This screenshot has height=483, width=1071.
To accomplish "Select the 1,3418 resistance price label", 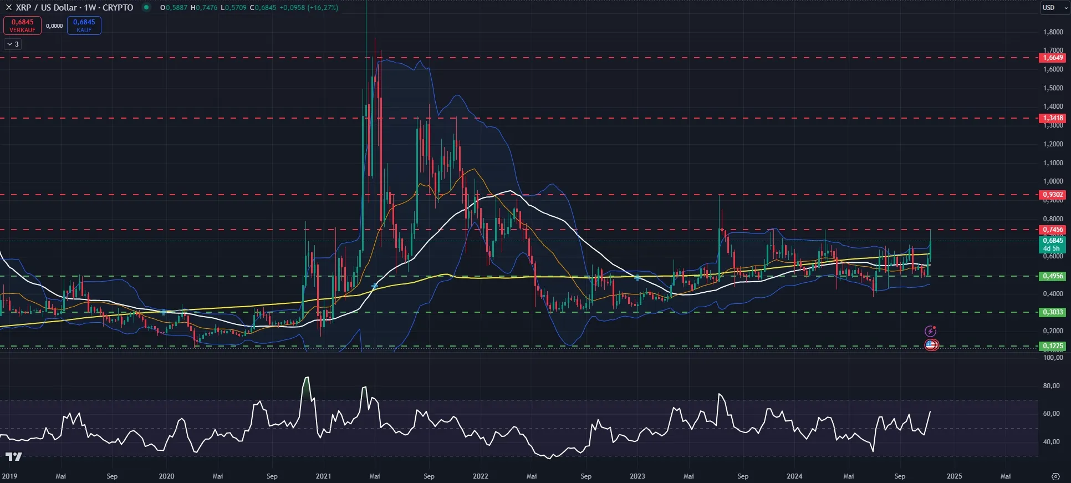I will pos(1053,118).
